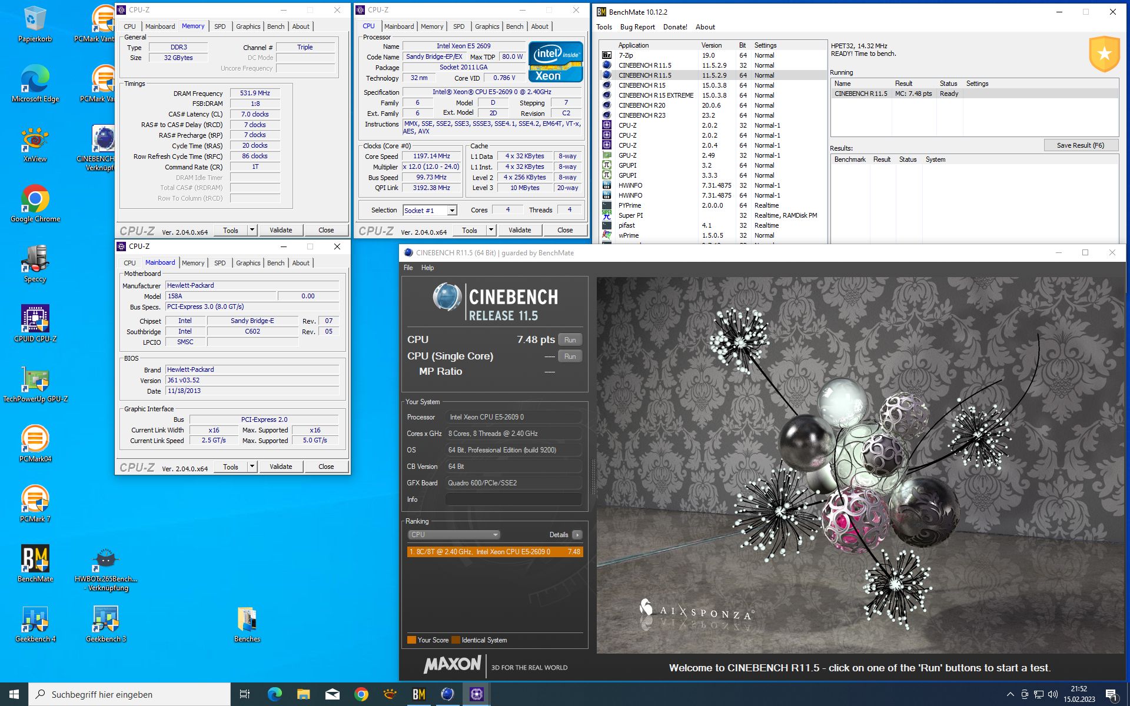
Task: Switch to SPD tab in CPU-Z Memory window
Action: [x=220, y=26]
